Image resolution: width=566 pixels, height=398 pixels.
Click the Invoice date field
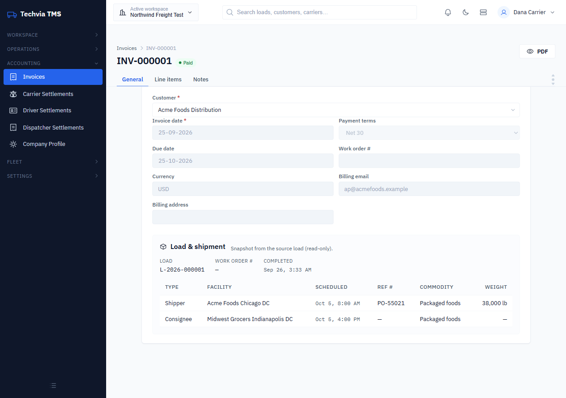(243, 133)
